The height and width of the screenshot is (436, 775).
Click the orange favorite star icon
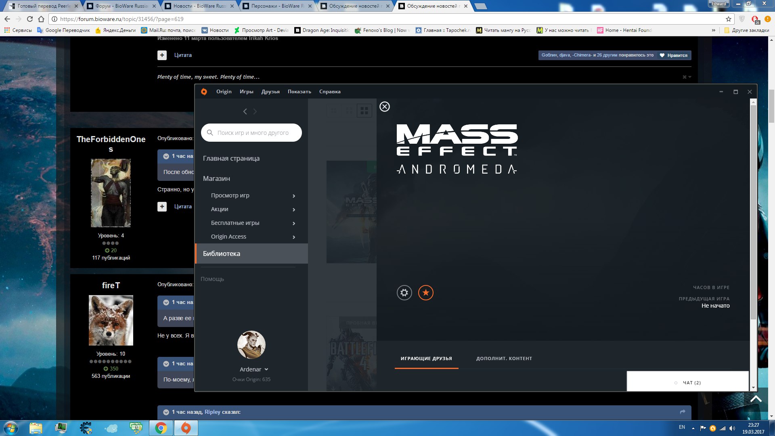point(425,293)
